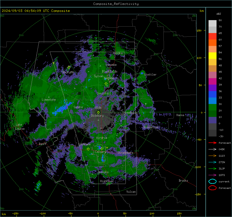Select the 39 dBZ magenta color swatch

click(212, 81)
